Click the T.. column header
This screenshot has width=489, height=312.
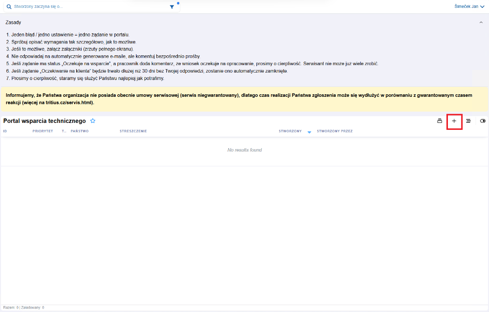(x=64, y=131)
